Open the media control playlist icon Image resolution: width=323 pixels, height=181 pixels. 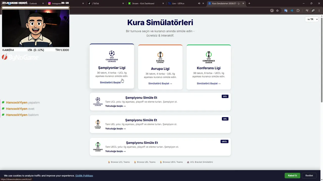[307, 11]
